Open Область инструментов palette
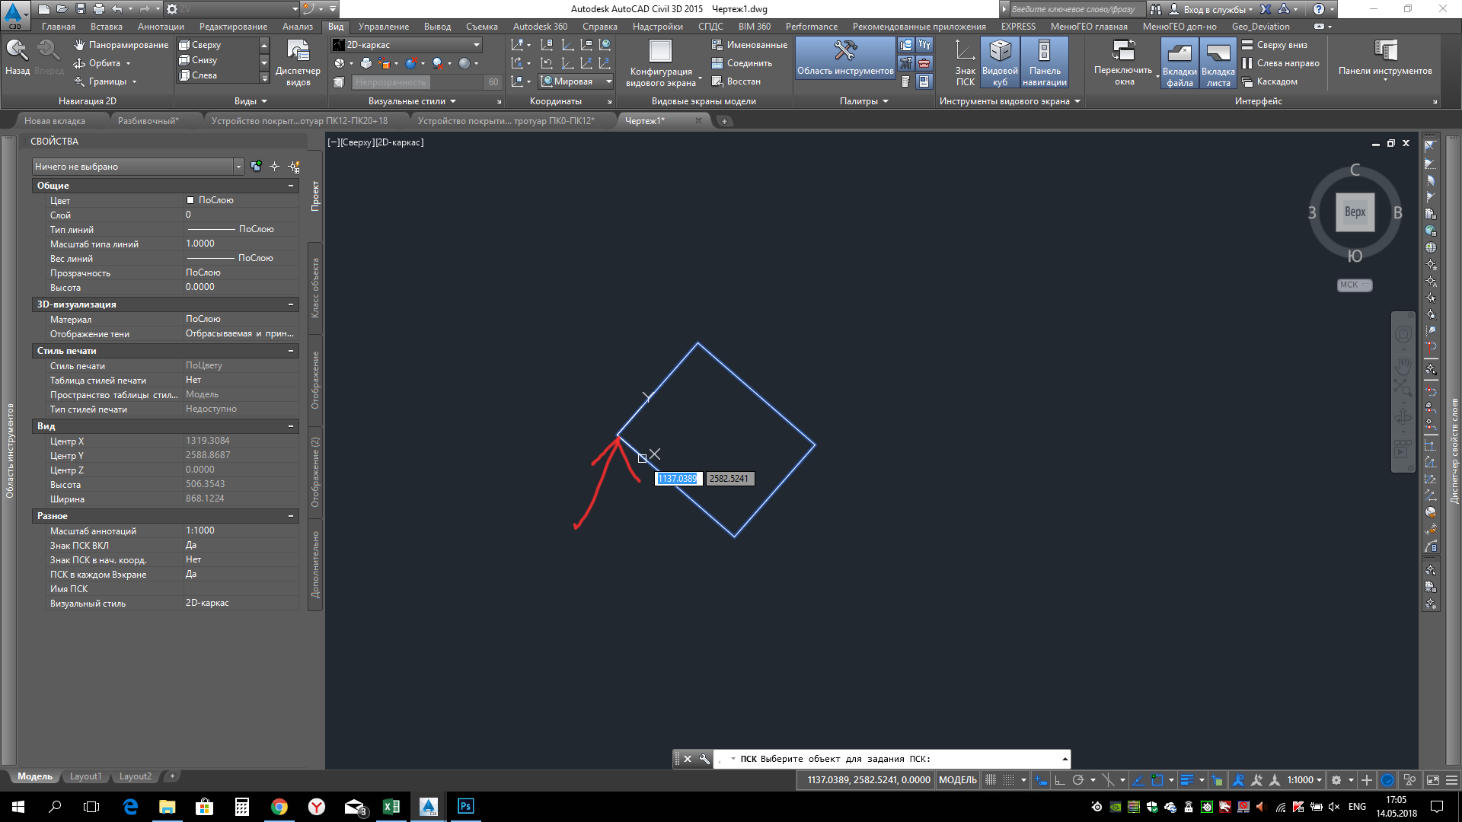The image size is (1462, 822). click(x=845, y=58)
